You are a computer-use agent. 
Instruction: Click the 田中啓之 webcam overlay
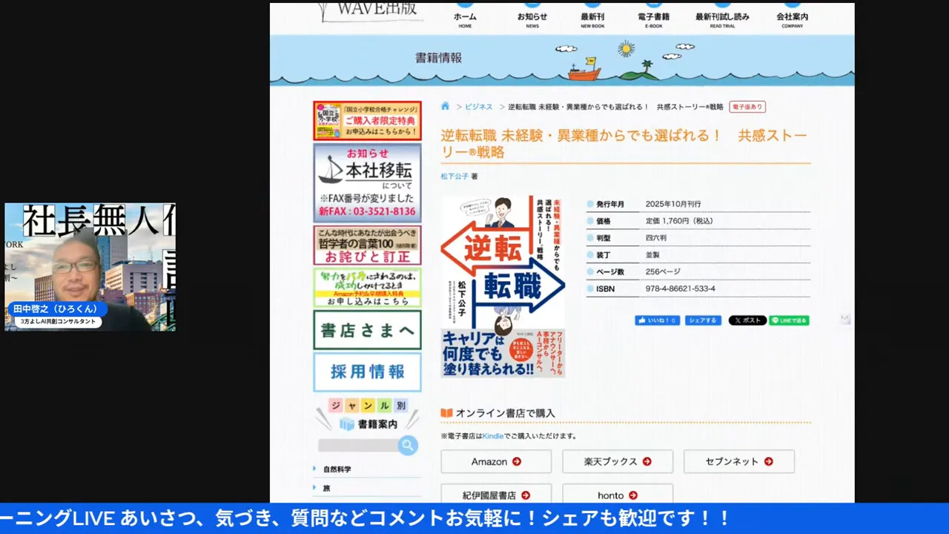click(x=90, y=267)
